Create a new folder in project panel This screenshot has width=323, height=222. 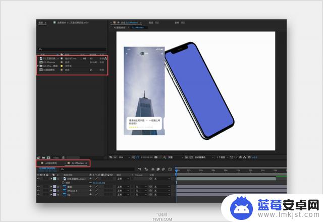tap(43, 157)
